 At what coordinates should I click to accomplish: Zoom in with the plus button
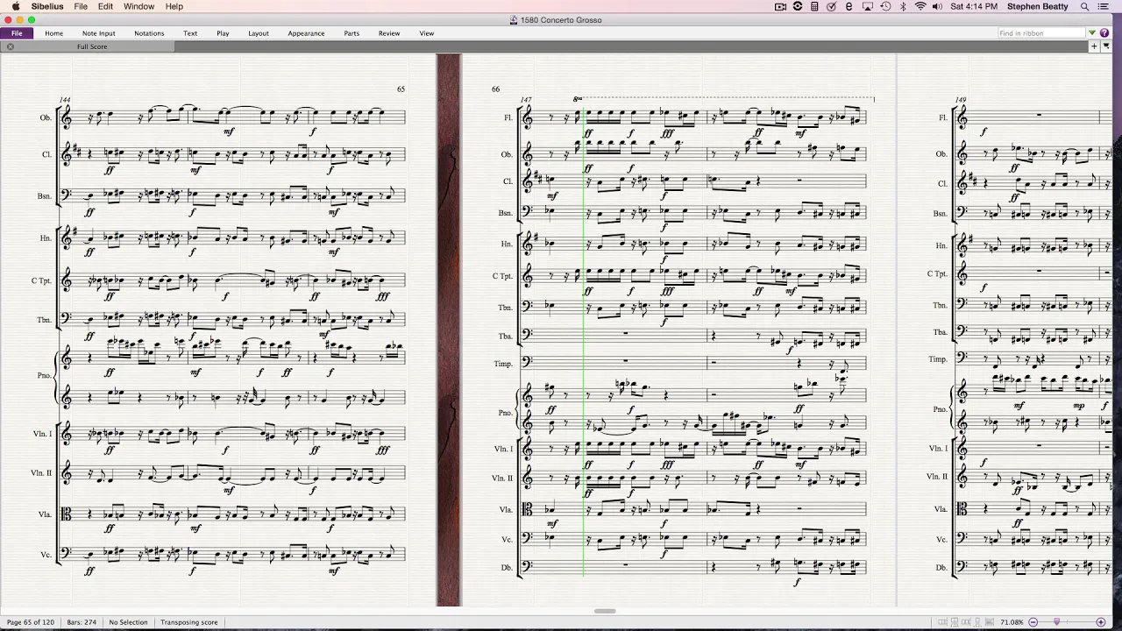pyautogui.click(x=1101, y=622)
